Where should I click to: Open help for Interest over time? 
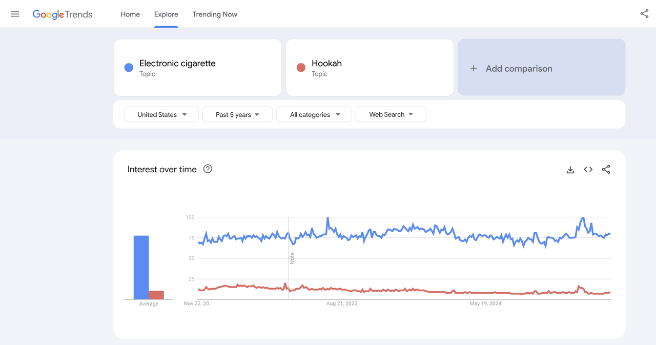coord(208,169)
